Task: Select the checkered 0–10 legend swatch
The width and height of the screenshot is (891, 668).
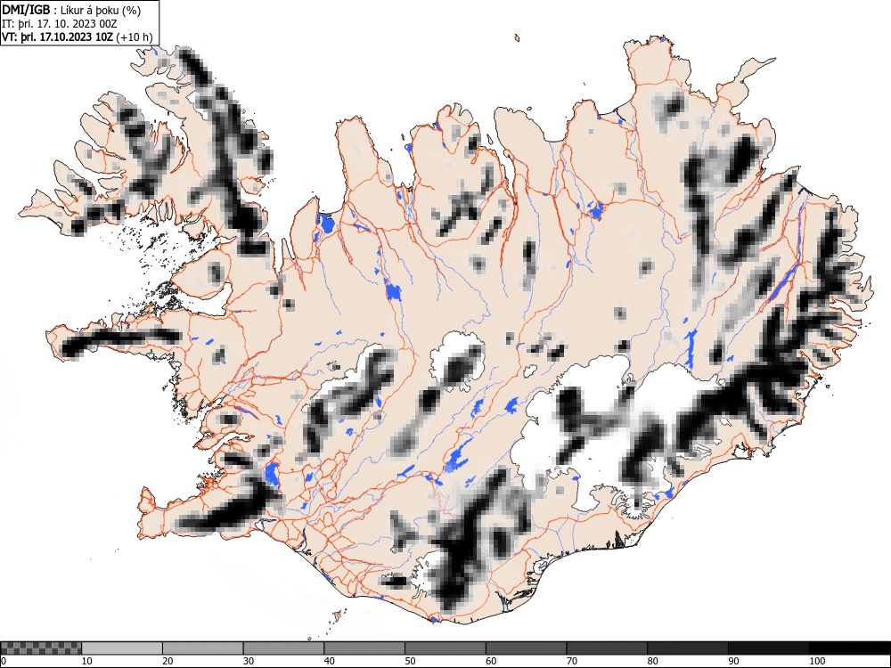Action: click(x=41, y=648)
